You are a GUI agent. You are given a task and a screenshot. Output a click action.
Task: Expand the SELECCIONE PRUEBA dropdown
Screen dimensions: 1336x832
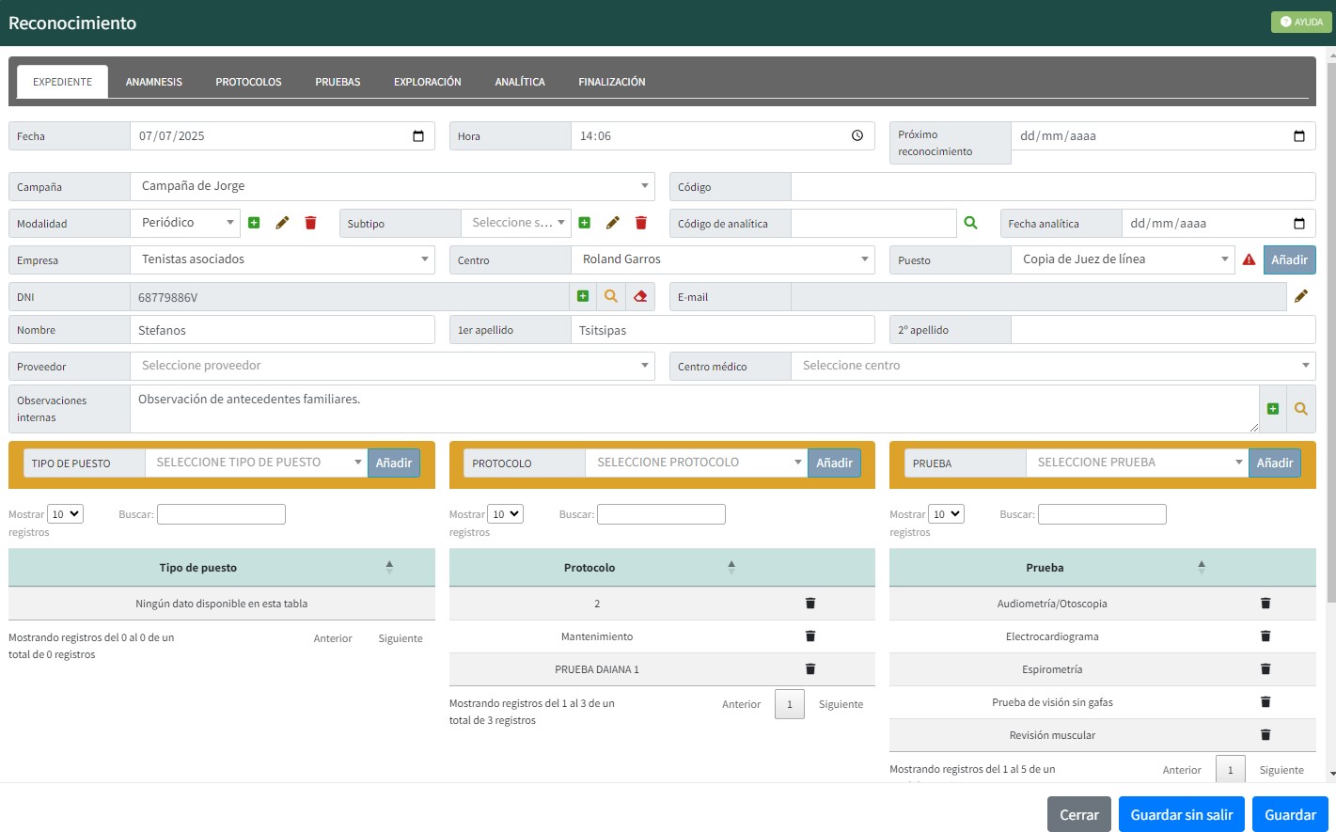pos(1138,463)
